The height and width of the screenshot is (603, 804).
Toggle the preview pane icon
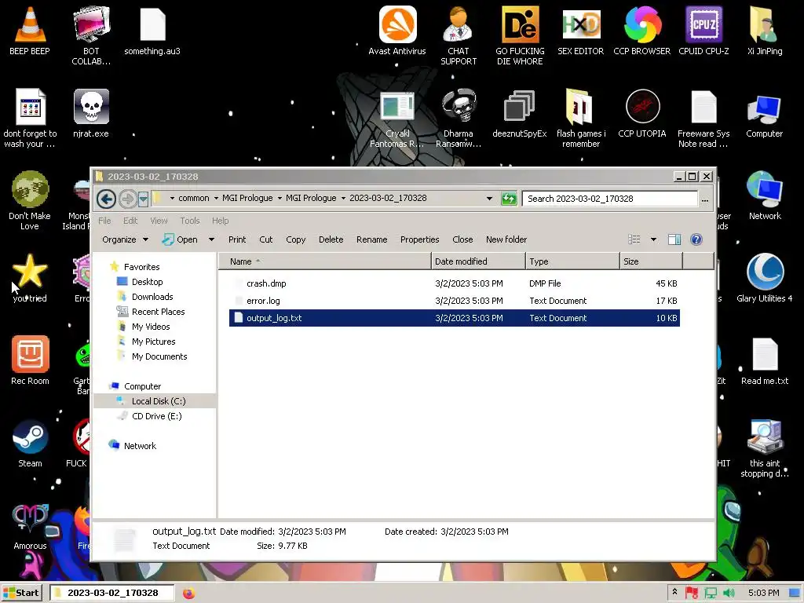coord(674,239)
